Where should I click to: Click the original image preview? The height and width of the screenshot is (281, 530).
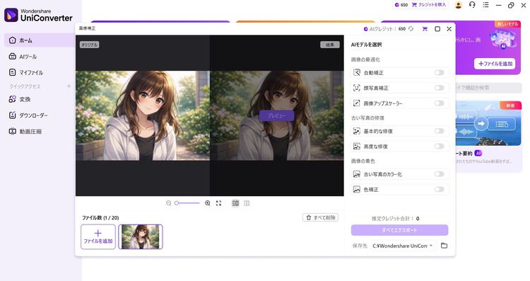click(143, 115)
